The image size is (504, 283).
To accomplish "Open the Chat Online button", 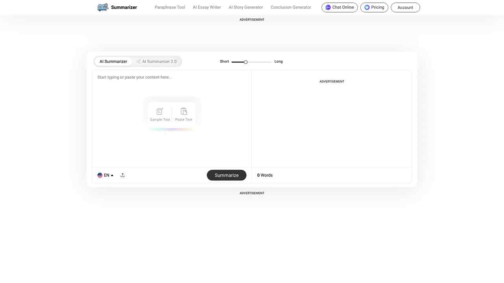I will pos(339,7).
